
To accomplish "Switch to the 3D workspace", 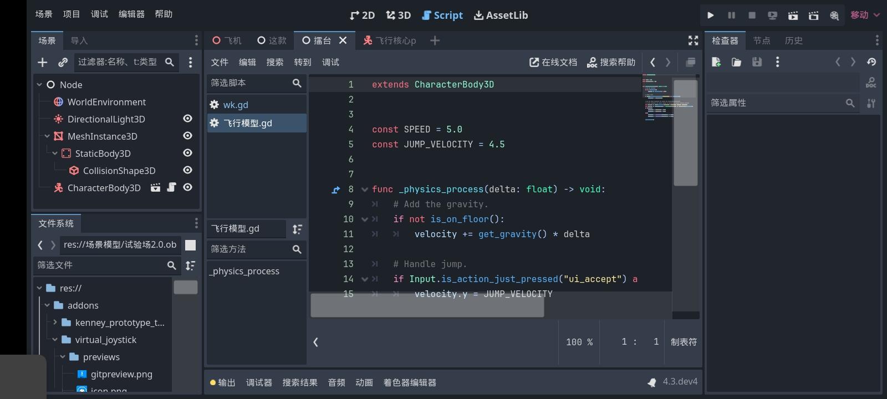I will (399, 16).
